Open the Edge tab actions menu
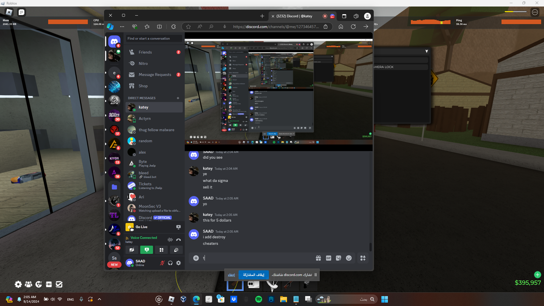 (x=344, y=16)
